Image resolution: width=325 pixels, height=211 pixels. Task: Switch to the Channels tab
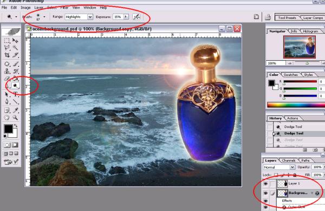(289, 161)
